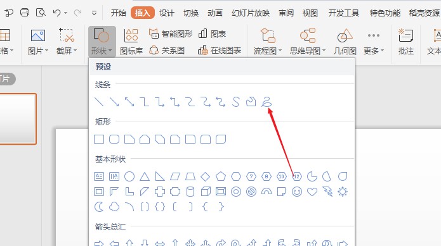Insert the trapezoid shape

[190, 176]
